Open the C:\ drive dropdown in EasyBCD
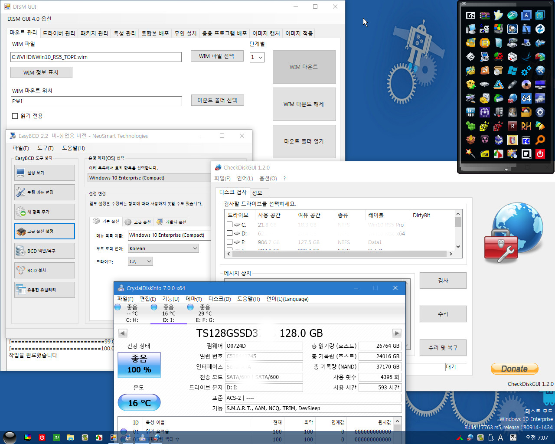 pyautogui.click(x=140, y=261)
